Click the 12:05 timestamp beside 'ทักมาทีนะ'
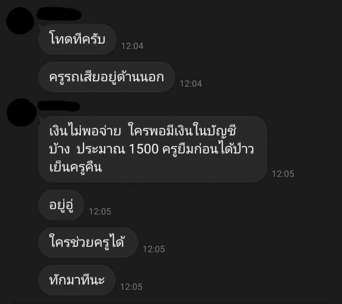Viewport: 342px width, 304px height. pyautogui.click(x=131, y=287)
